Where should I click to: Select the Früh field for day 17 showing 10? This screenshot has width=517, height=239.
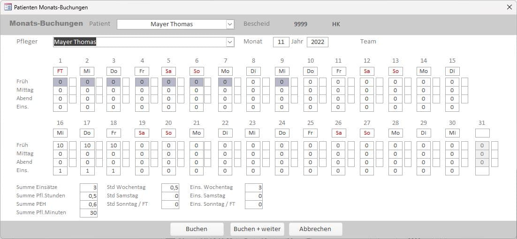[87, 145]
